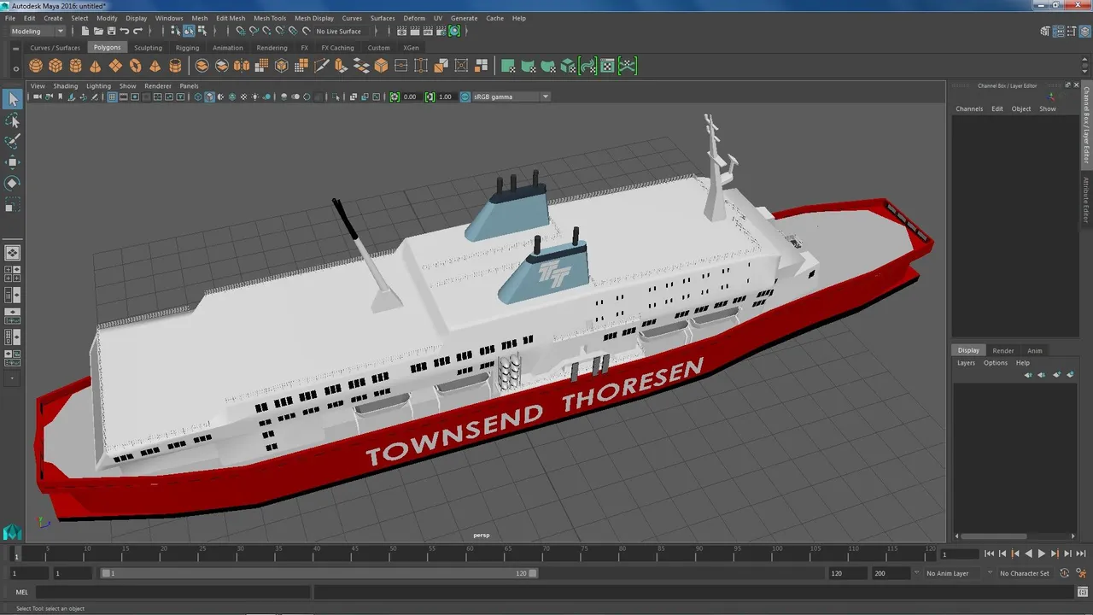Create a polygon sphere from the shelf
The image size is (1093, 615).
36,66
